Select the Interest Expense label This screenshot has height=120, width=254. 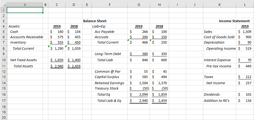point(217,60)
